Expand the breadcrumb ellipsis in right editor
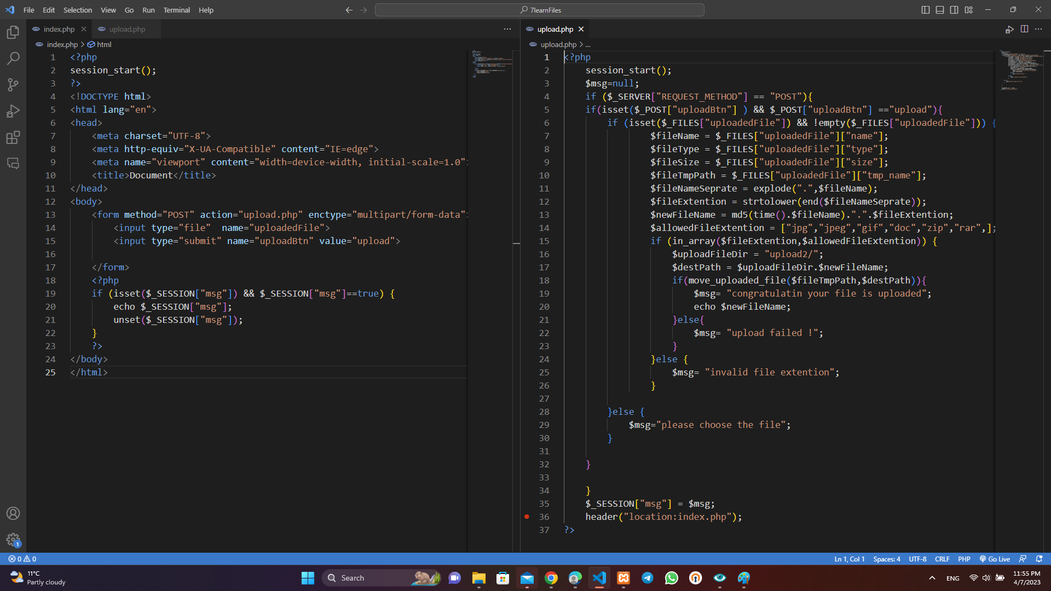This screenshot has height=591, width=1051. tap(588, 44)
